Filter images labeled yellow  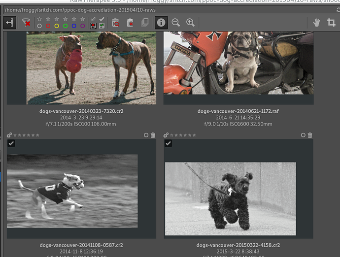(57, 26)
